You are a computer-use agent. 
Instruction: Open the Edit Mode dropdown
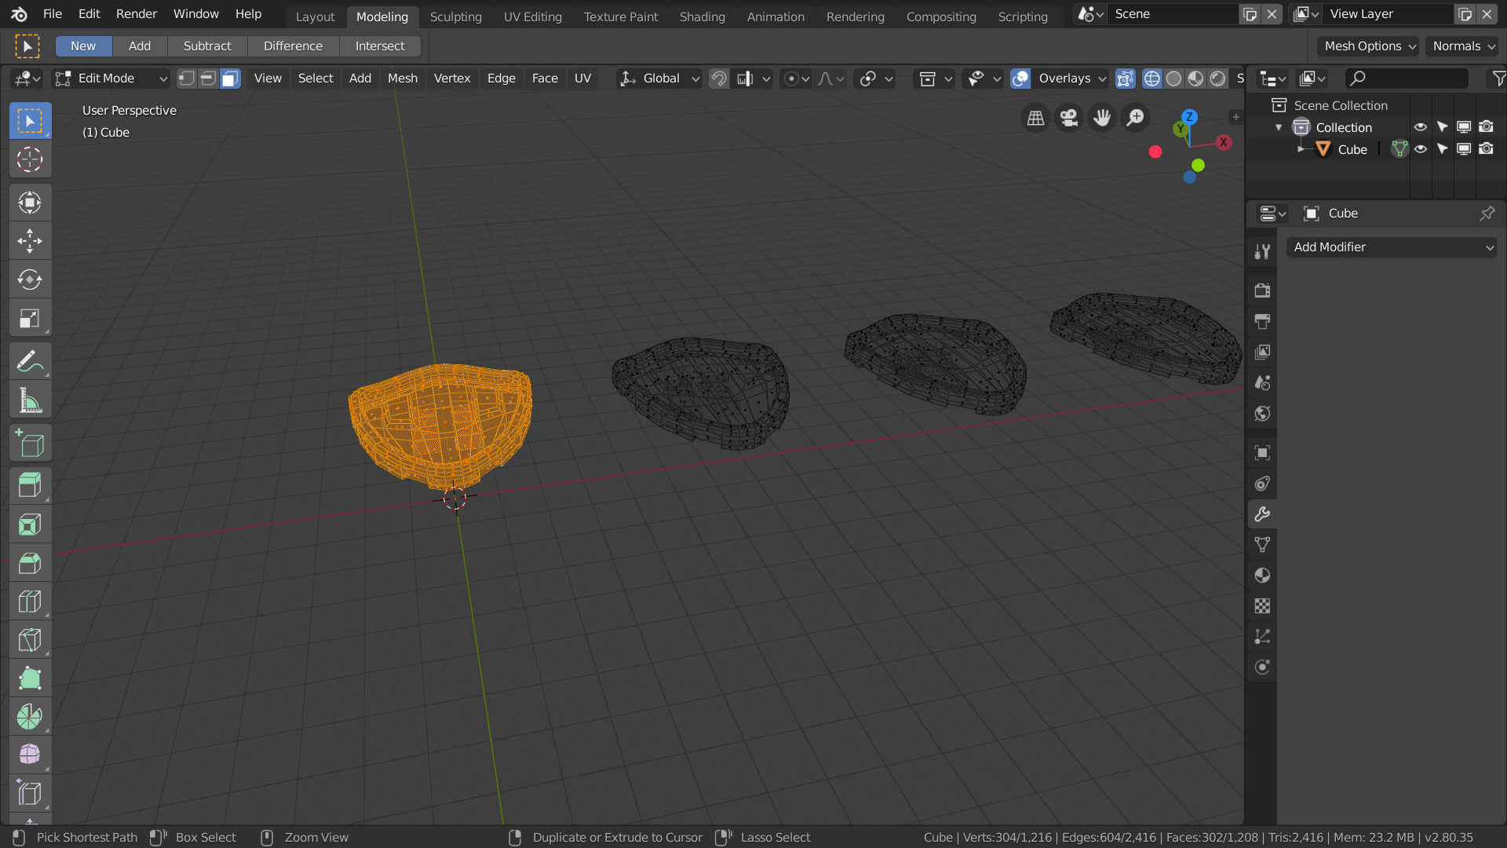[x=111, y=79]
